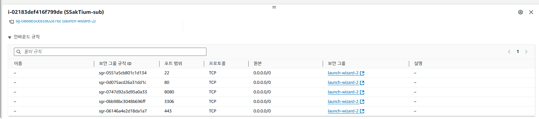Image resolution: width=539 pixels, height=119 pixels.
Task: Sort by 프로토콜 column header
Action: tap(217, 63)
